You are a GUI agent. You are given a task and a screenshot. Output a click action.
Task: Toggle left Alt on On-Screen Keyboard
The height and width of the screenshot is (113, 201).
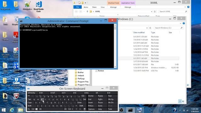point(41,109)
